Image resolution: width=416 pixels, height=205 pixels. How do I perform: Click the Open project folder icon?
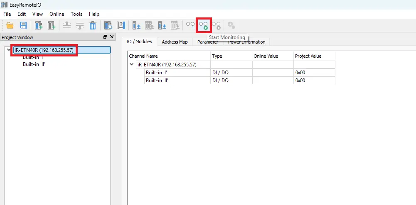10,25
